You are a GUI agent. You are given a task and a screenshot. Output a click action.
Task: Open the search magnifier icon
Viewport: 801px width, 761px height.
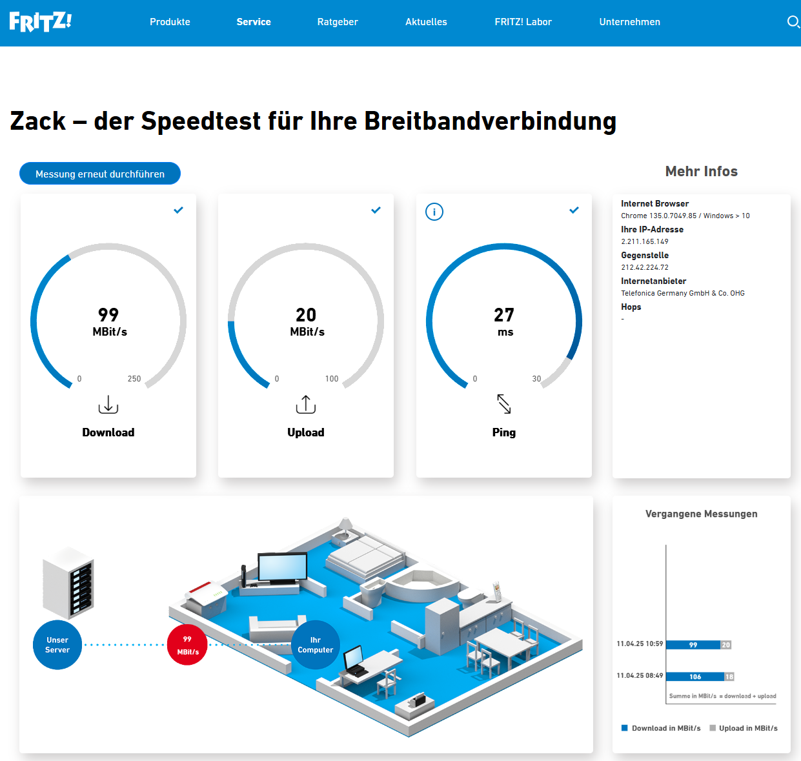pyautogui.click(x=793, y=22)
